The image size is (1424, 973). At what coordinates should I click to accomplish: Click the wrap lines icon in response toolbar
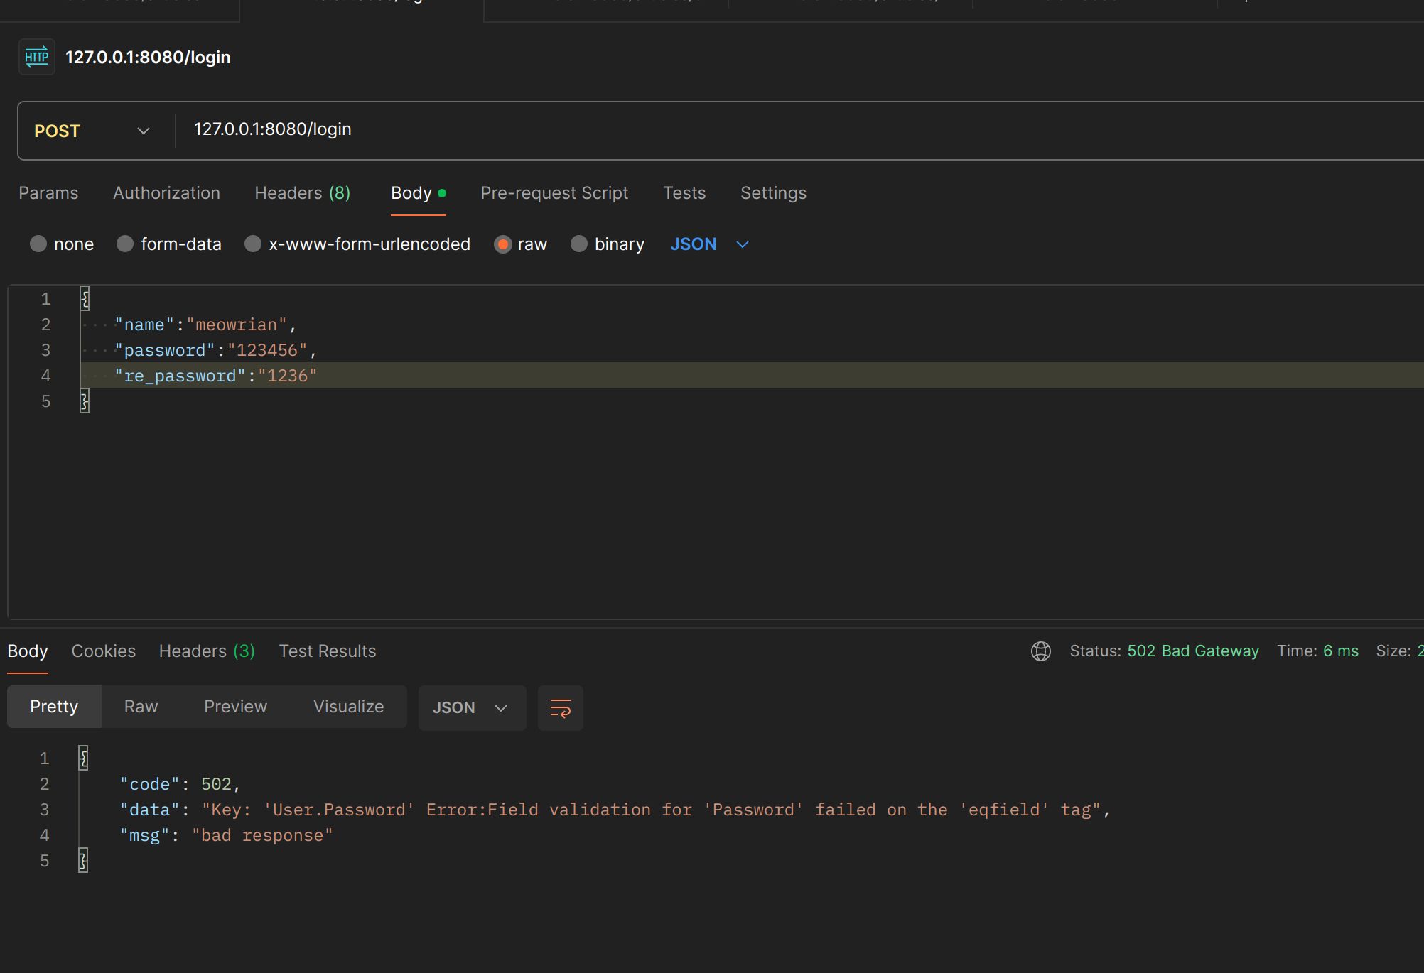[560, 708]
